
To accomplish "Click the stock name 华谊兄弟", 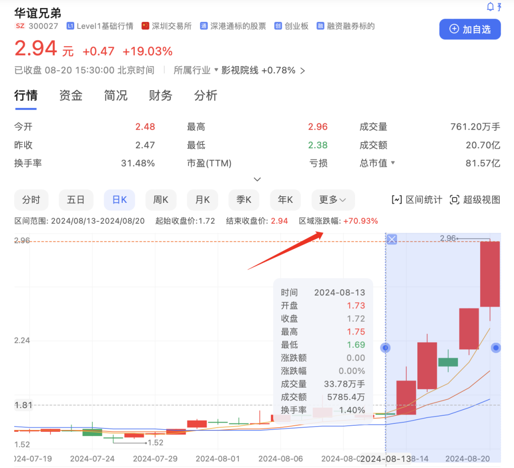I will (38, 13).
